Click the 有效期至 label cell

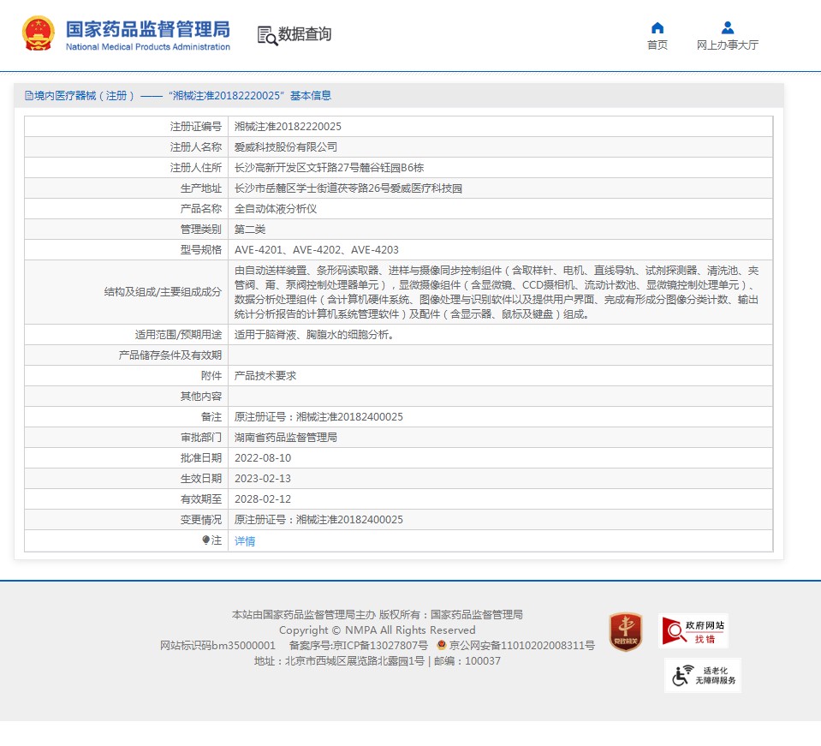126,499
